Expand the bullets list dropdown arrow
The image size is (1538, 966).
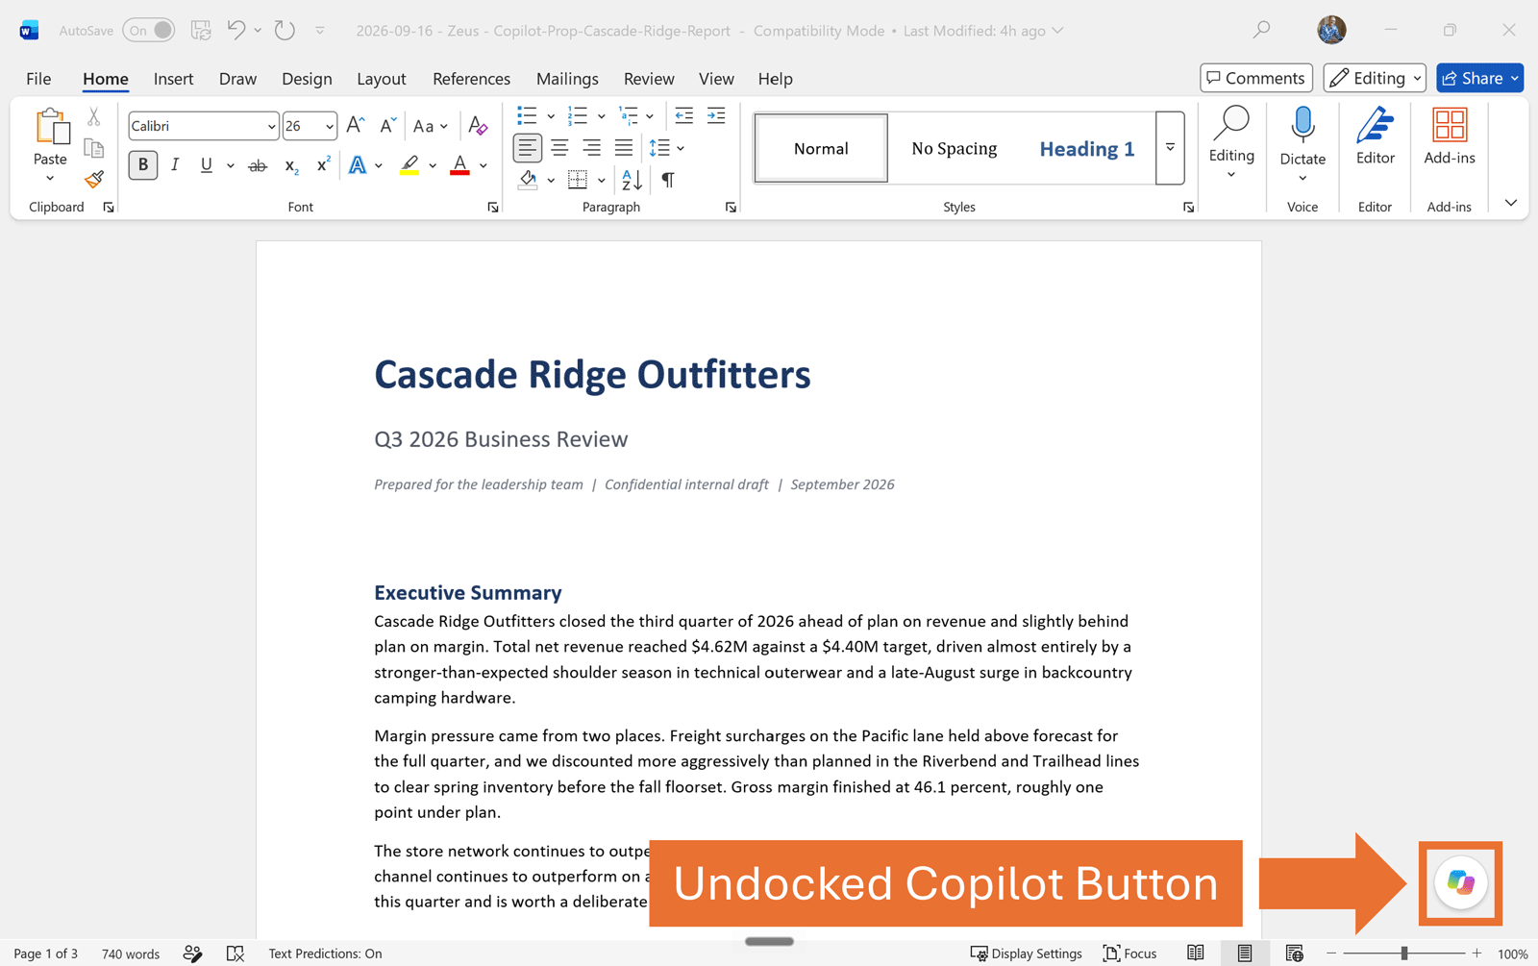pyautogui.click(x=551, y=116)
